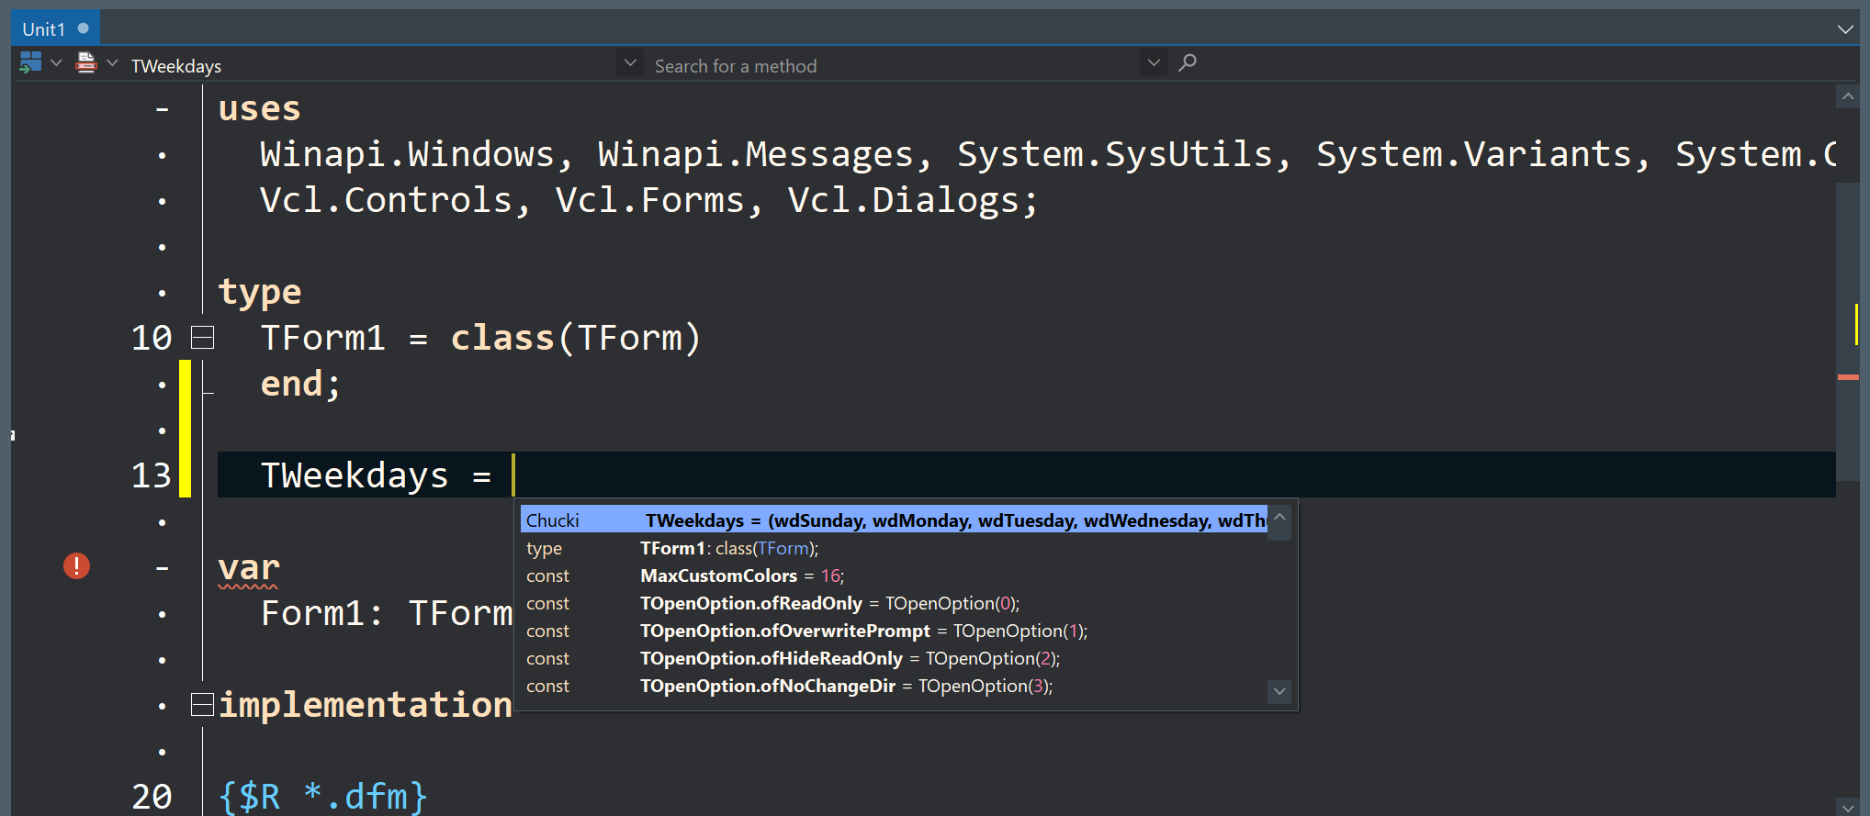Click 'Winapi.Windows' in uses clause

pos(407,154)
